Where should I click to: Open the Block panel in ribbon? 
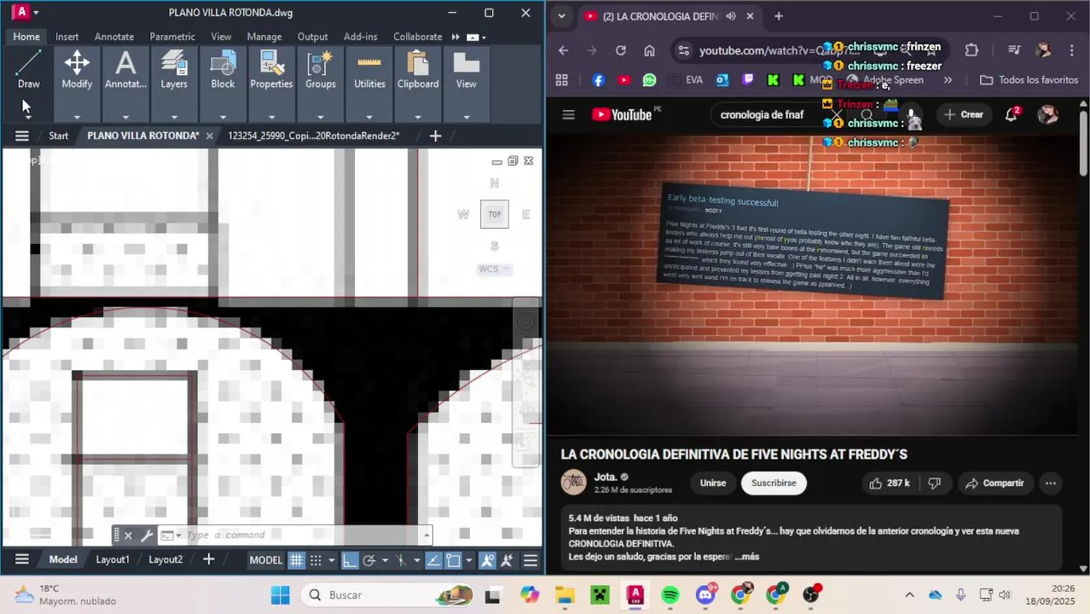(223, 70)
